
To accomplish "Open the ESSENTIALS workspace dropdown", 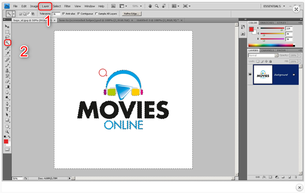I will (x=275, y=6).
